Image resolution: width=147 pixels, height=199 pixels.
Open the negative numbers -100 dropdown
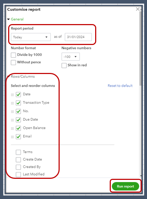click(71, 57)
